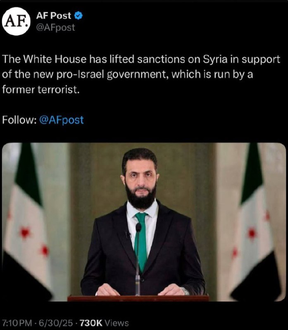
Task: Select the @AFpost handle below the name
Action: click(x=55, y=28)
